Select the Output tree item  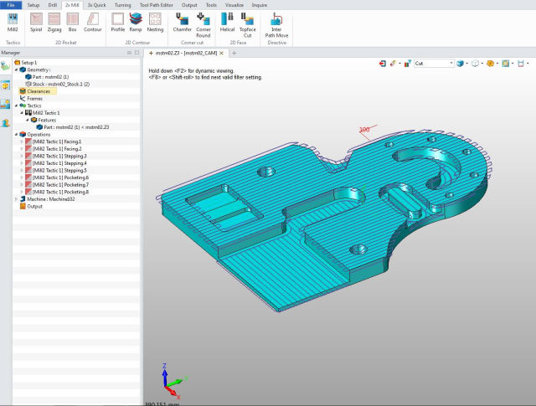[x=31, y=207]
